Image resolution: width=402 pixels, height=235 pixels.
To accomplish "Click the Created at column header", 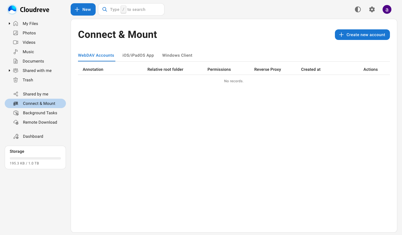I will [x=311, y=69].
